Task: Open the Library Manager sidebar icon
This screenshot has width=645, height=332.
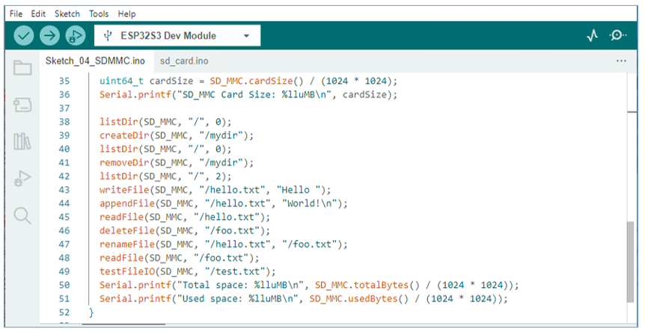Action: [x=22, y=142]
